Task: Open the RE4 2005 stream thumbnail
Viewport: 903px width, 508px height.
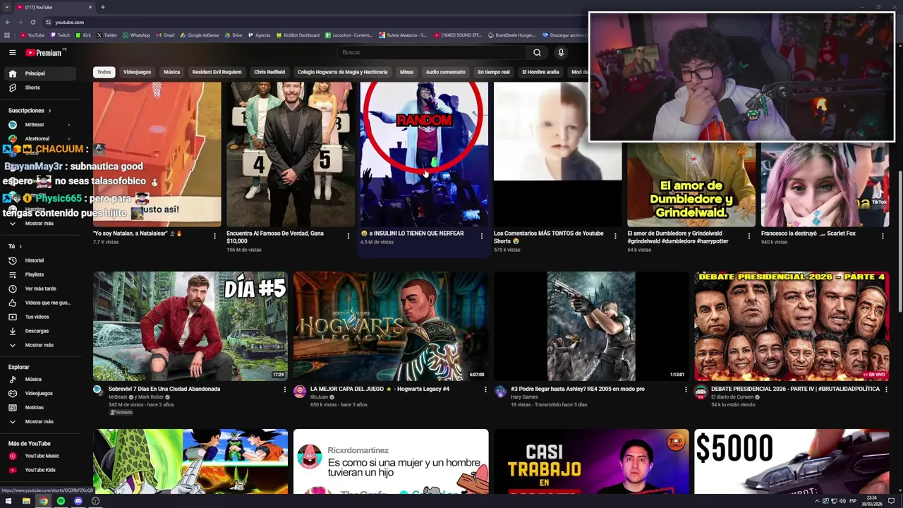Action: (x=591, y=326)
